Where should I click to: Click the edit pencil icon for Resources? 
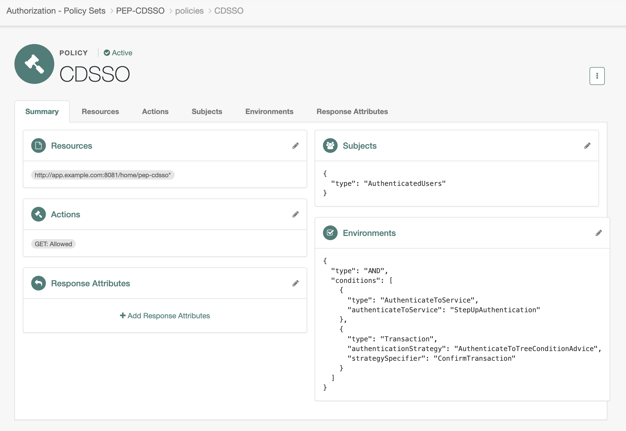point(295,146)
